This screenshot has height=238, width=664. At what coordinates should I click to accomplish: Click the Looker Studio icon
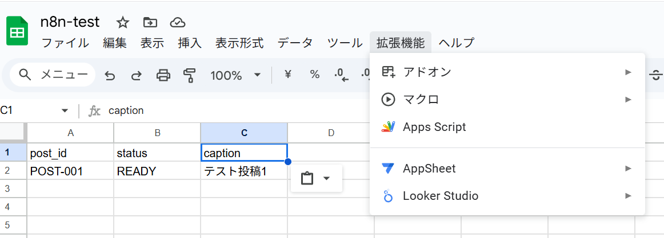(x=389, y=196)
